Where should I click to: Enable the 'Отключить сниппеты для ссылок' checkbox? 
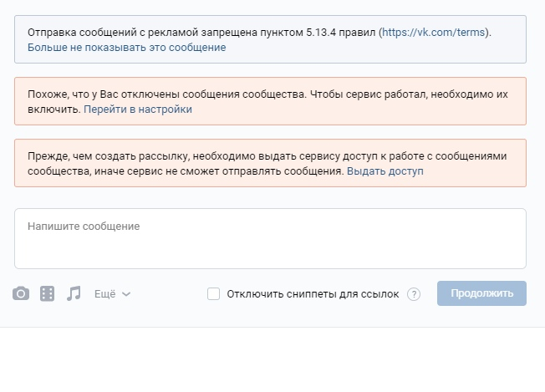coord(214,293)
